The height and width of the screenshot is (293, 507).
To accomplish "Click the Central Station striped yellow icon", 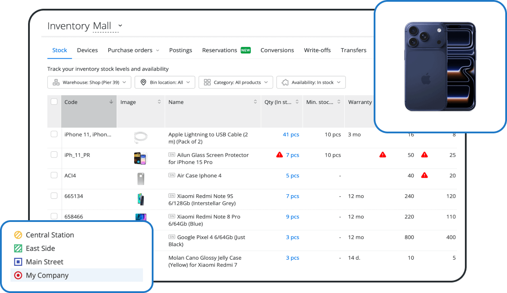I will (18, 235).
